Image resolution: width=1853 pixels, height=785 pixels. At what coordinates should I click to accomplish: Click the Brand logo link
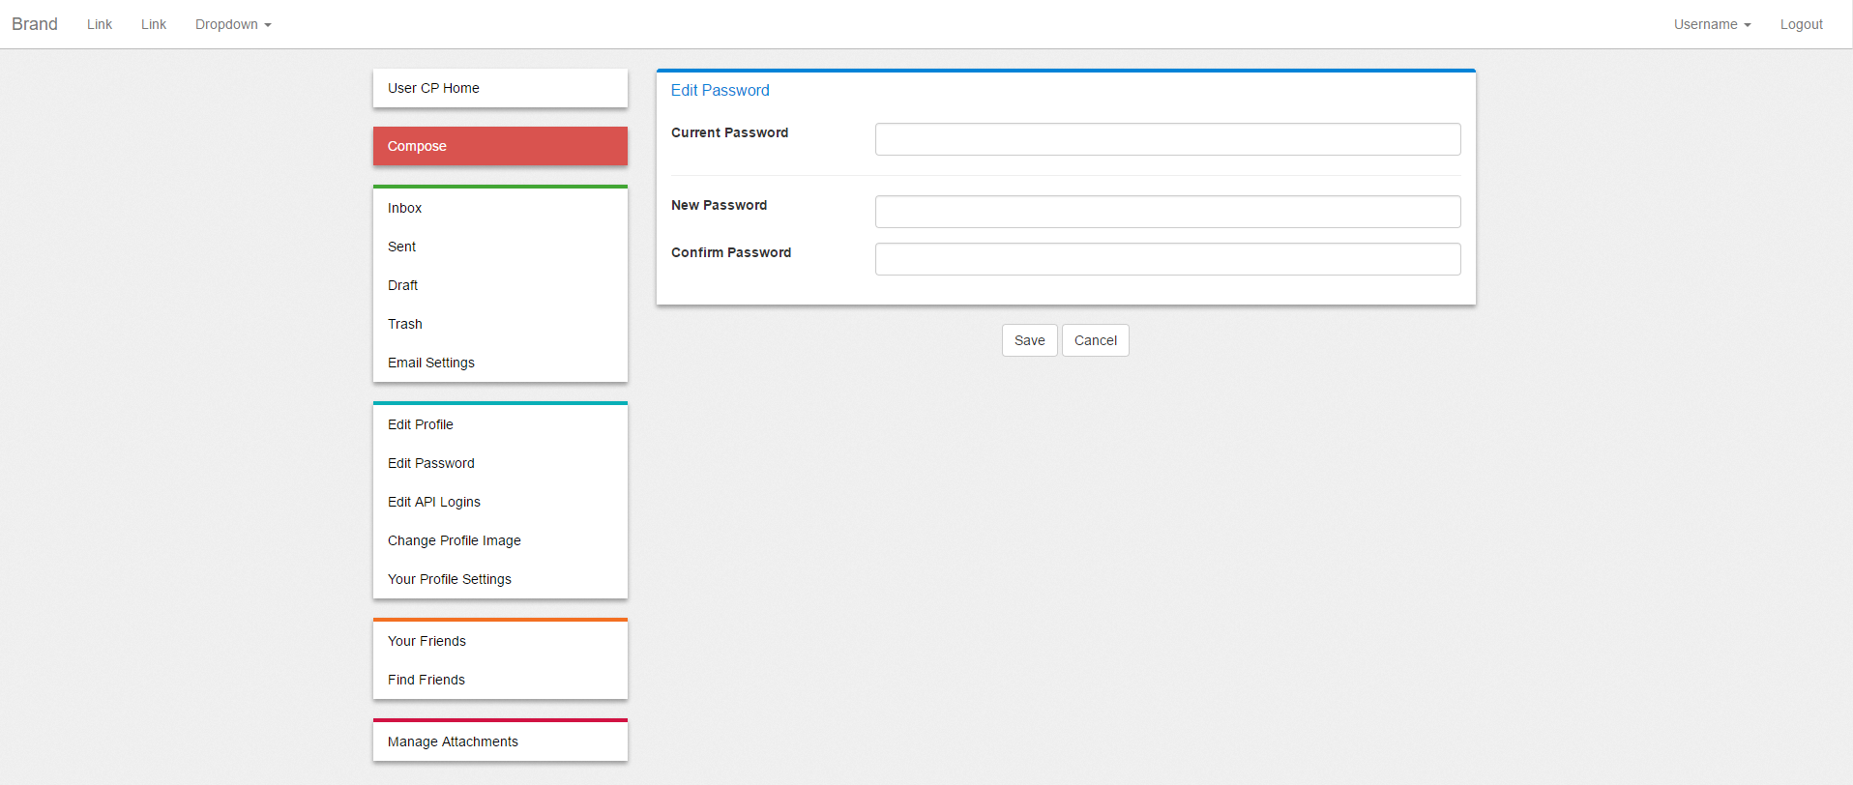pyautogui.click(x=35, y=24)
